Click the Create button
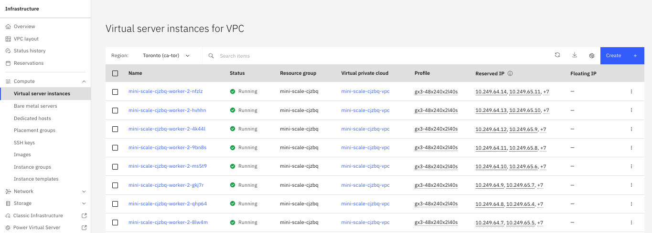 621,56
